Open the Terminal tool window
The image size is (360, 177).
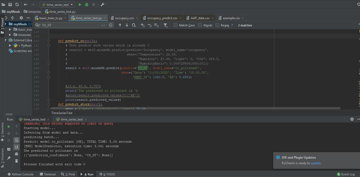click(48, 174)
